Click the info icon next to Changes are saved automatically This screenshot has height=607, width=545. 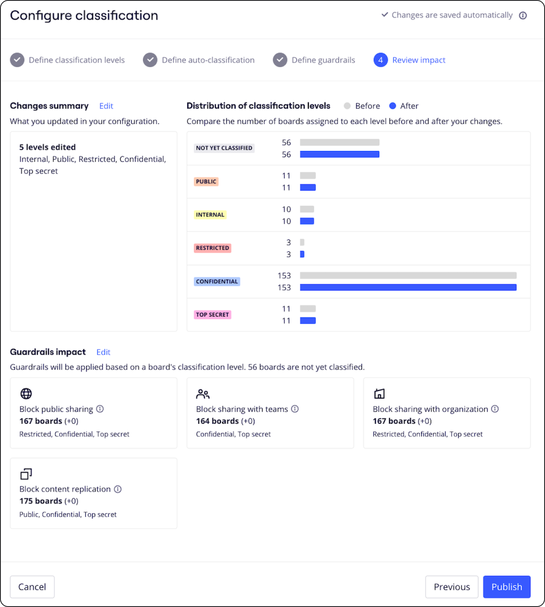pyautogui.click(x=523, y=15)
